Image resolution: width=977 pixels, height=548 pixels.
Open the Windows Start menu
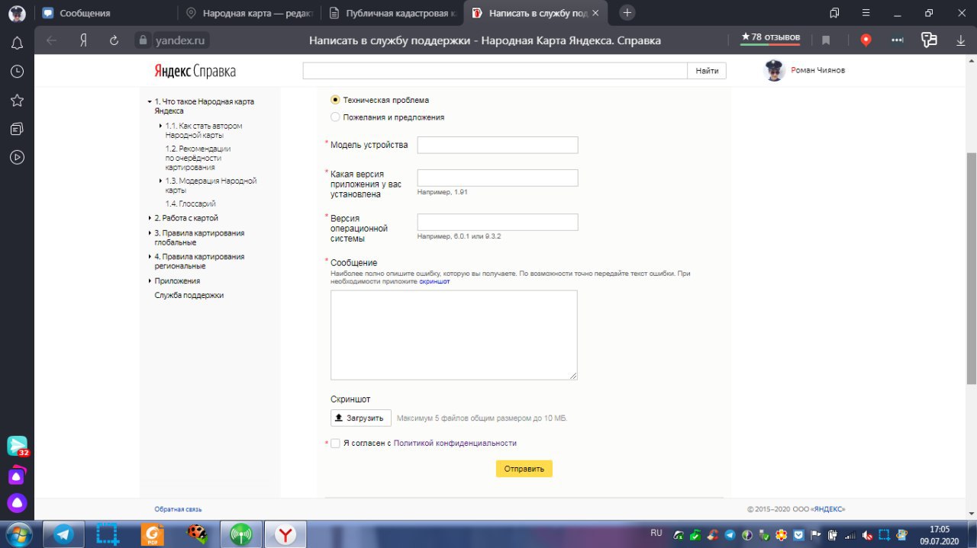(18, 534)
